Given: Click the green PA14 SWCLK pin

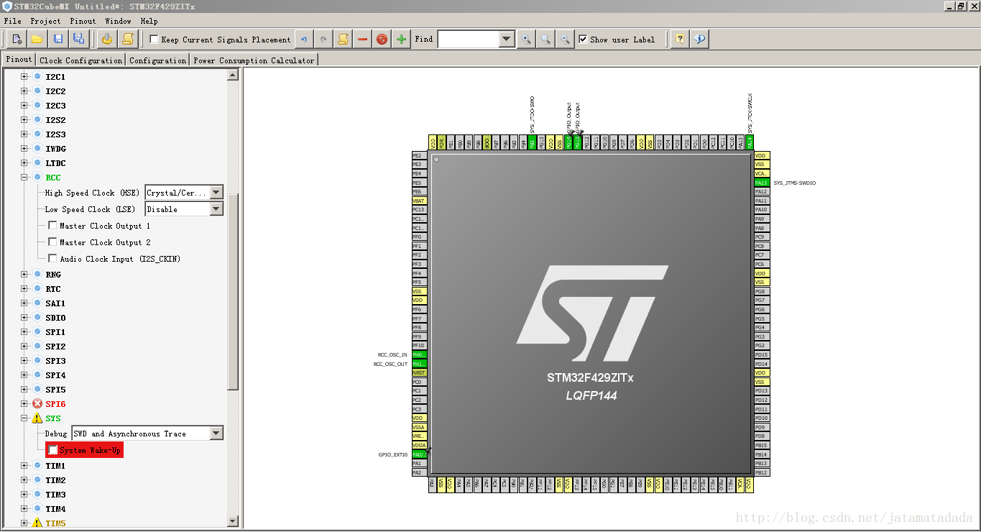Looking at the screenshot, I should click(750, 142).
